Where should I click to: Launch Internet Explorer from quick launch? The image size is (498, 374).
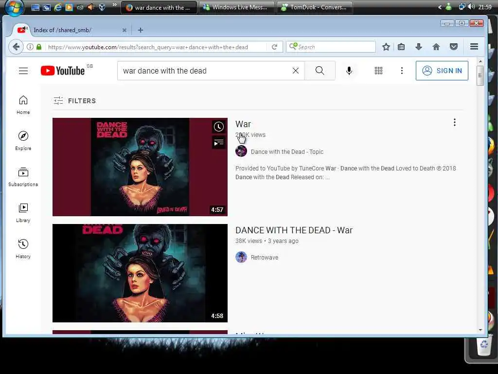click(x=57, y=7)
